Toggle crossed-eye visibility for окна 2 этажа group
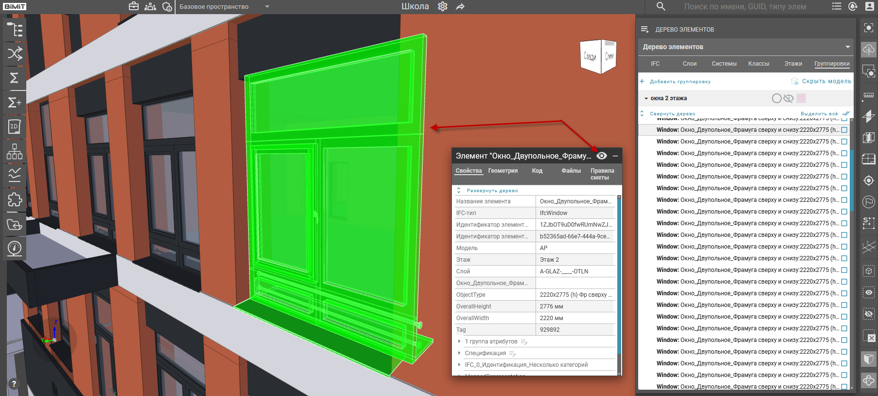Viewport: 878px width, 396px height. pos(788,98)
